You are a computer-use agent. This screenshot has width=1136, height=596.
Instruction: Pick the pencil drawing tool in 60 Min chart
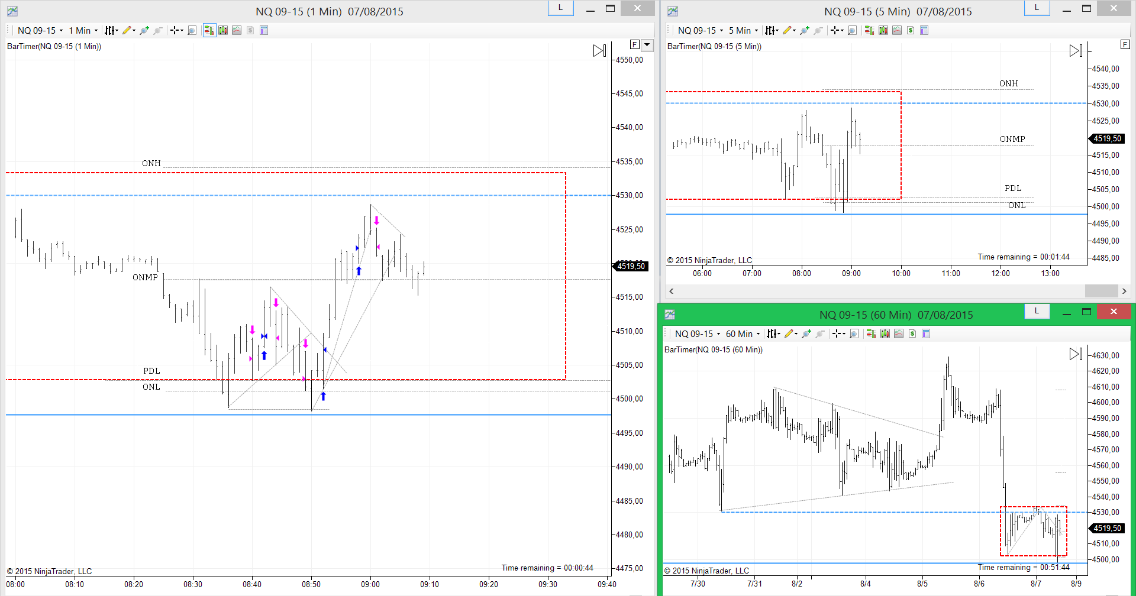coord(789,333)
